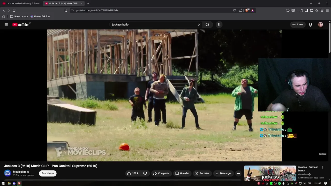This screenshot has height=186, width=331.
Task: Click the tab search toolbar icon
Action: coord(293,10)
